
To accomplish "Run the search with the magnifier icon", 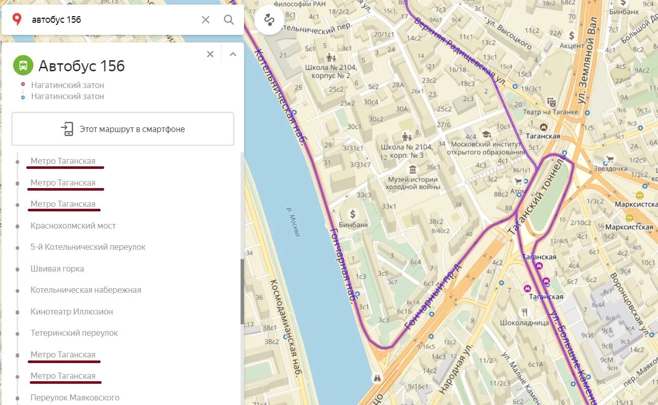I will (229, 20).
